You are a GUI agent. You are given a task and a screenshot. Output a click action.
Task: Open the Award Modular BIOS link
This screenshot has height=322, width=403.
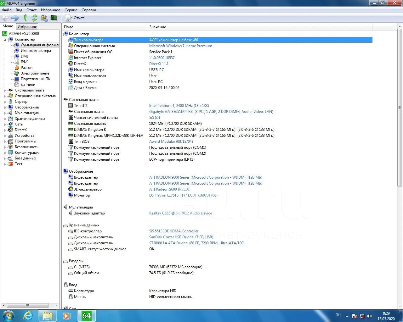(171, 142)
